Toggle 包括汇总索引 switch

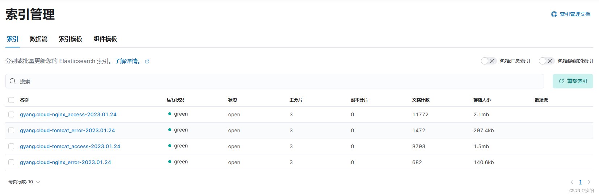tap(489, 61)
